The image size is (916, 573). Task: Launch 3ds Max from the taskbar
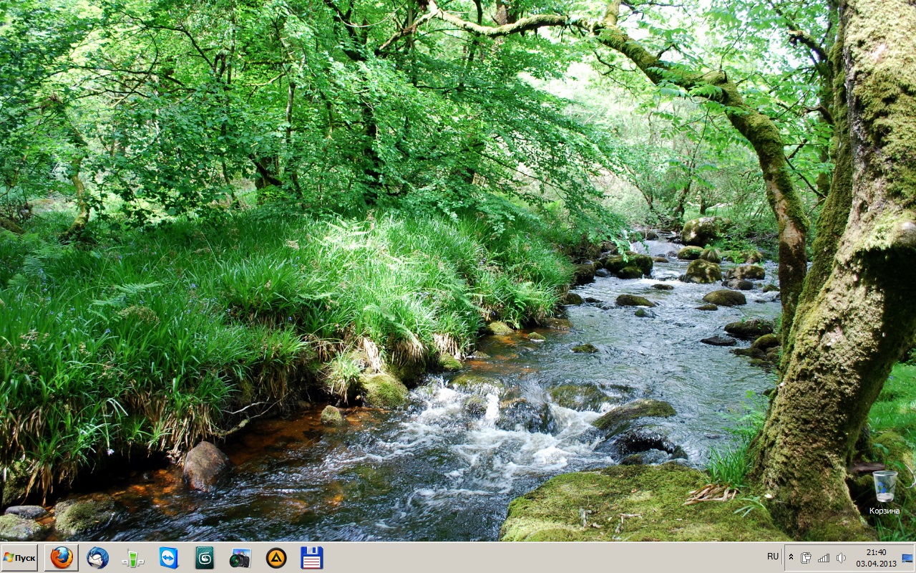point(205,557)
